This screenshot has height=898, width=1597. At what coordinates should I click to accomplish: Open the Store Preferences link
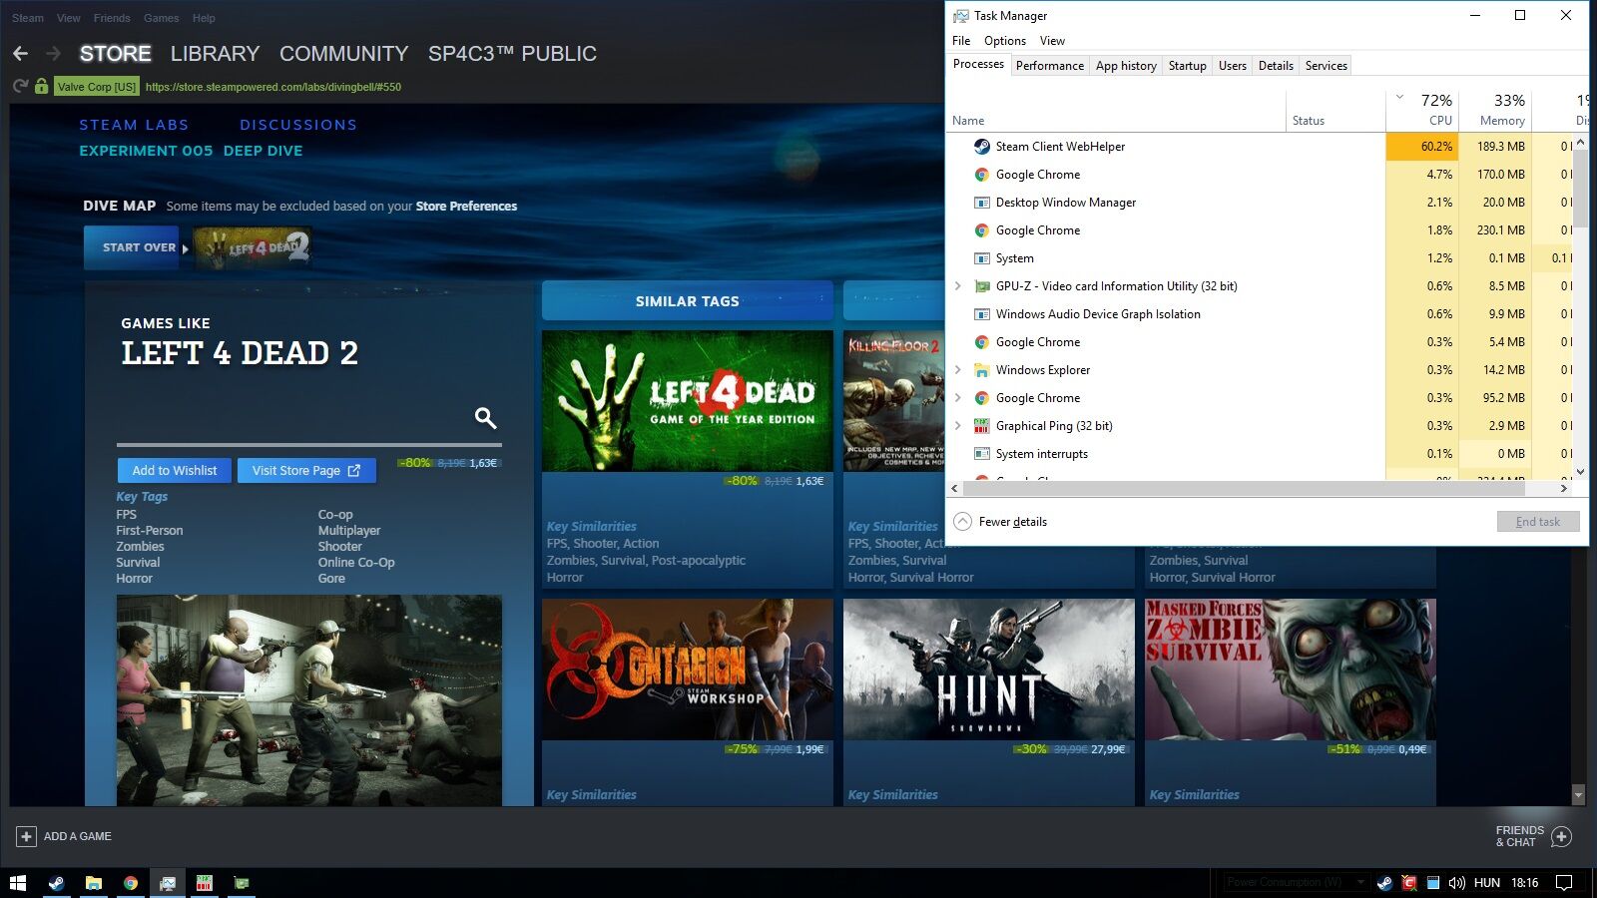tap(466, 207)
